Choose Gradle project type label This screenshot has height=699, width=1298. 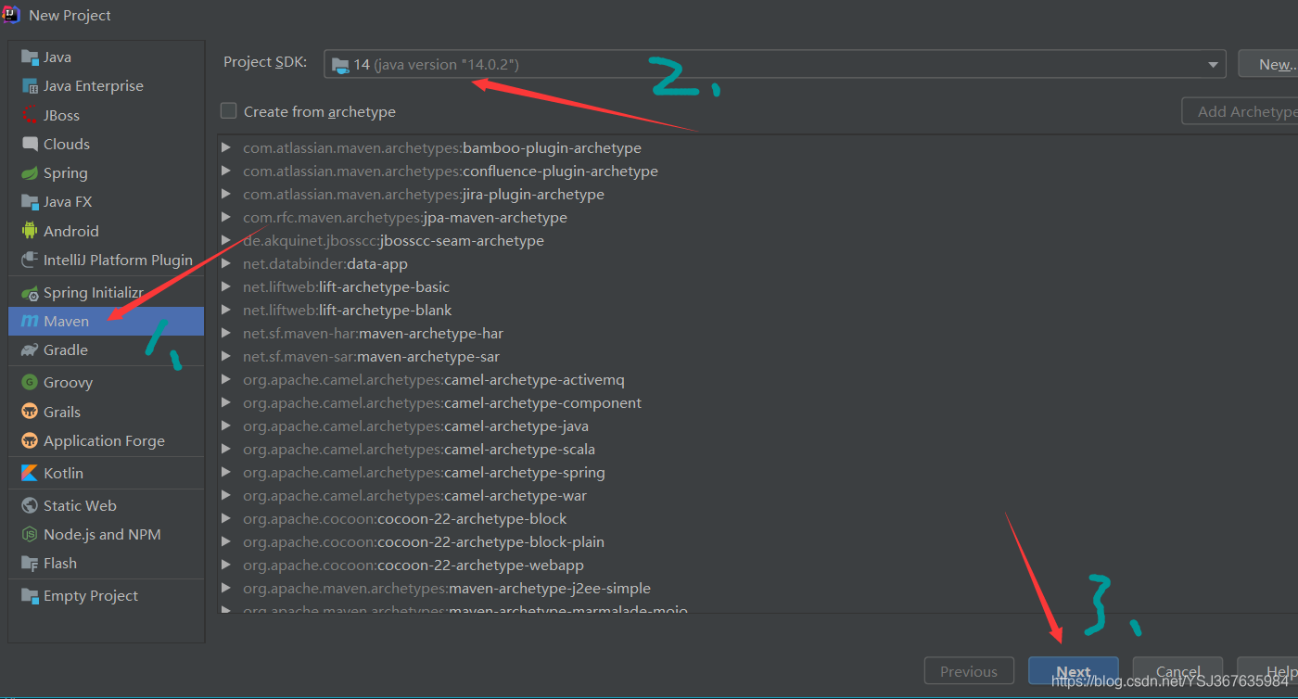(66, 349)
